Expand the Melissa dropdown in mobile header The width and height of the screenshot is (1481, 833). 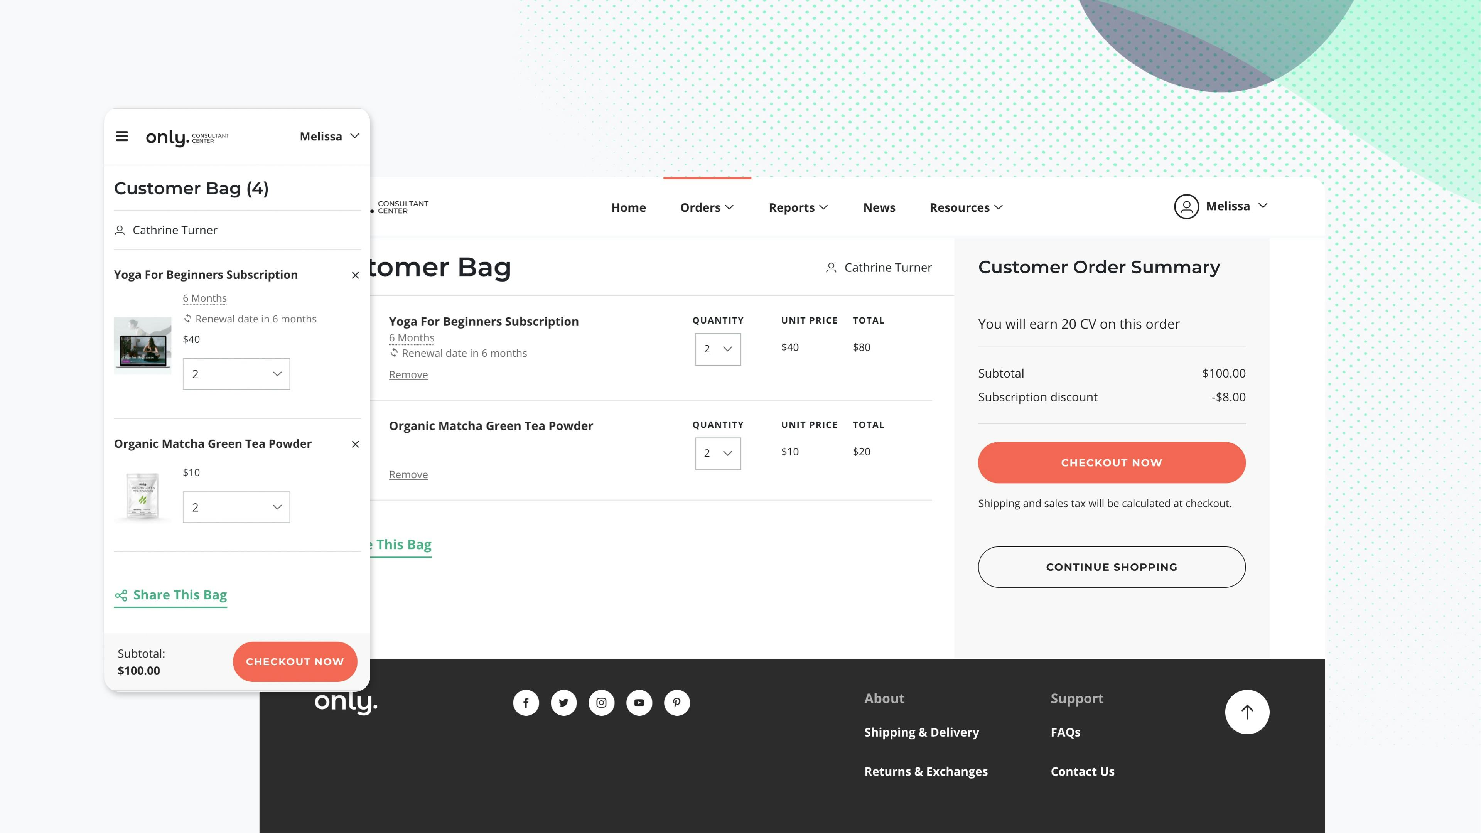click(x=329, y=136)
